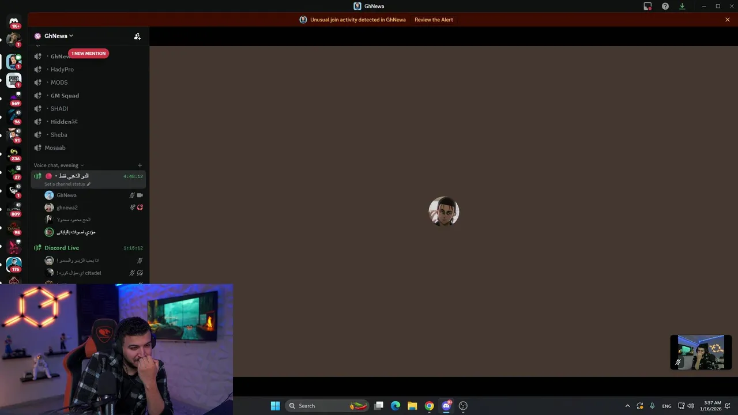
Task: Open the screen recording indicator icon in title bar
Action: coord(647,6)
